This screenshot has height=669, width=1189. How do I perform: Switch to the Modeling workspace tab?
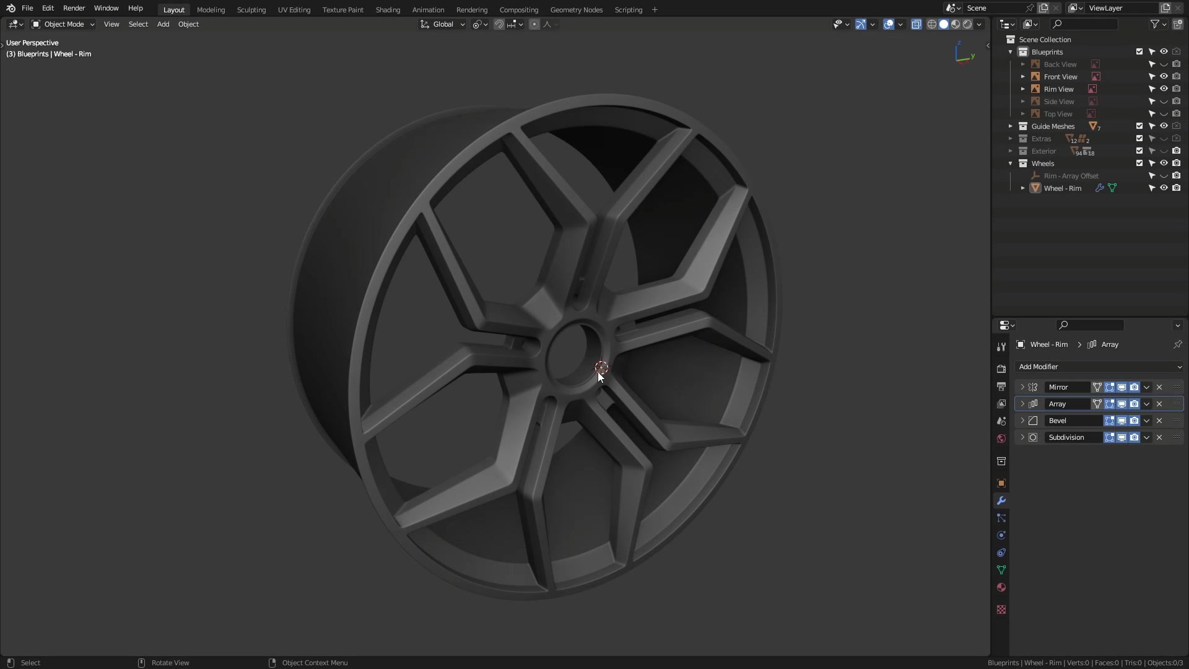211,9
